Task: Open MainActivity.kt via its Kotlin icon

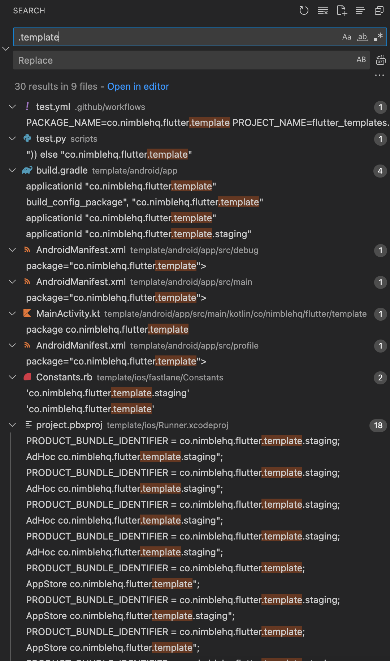Action: click(27, 314)
